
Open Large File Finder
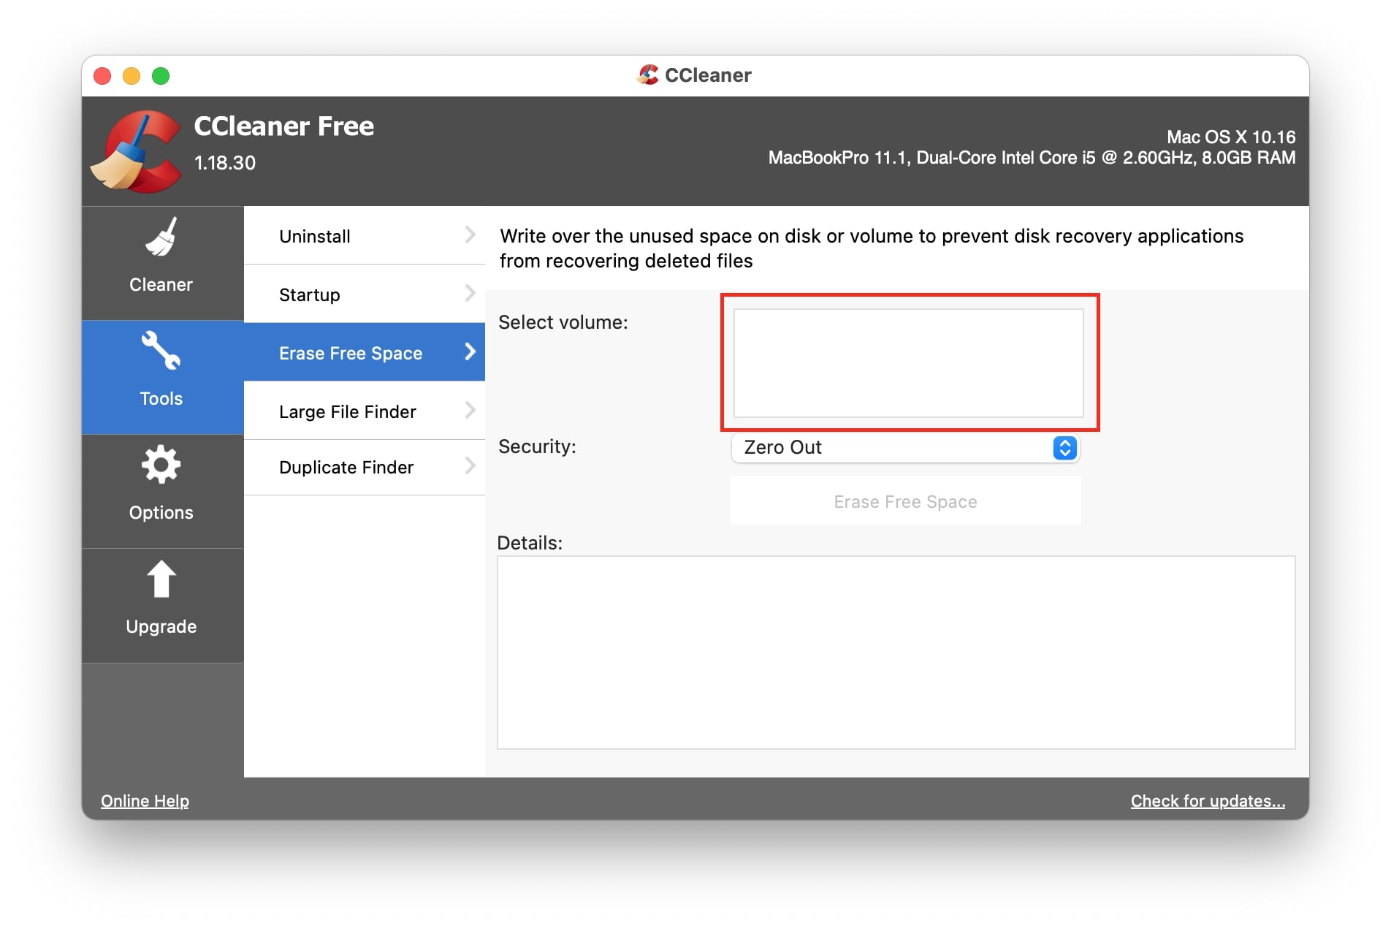(x=364, y=411)
